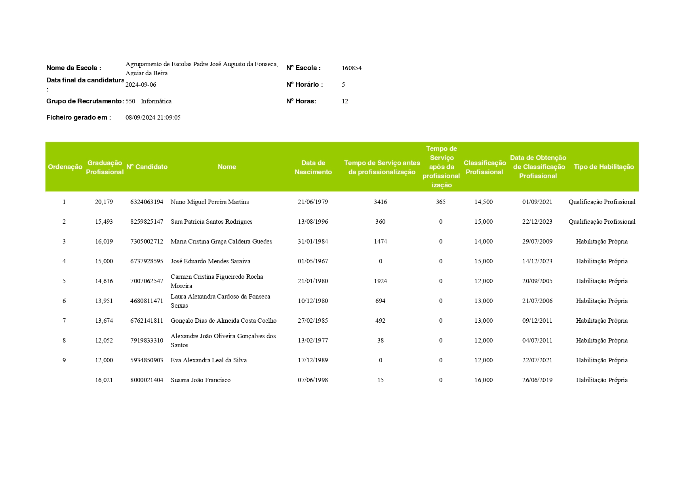695x491 pixels.
Task: Select name 'Susana João Francisco'
Action: click(200, 380)
